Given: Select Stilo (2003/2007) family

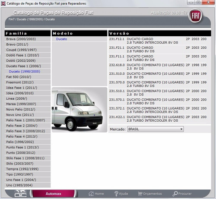Looking at the screenshot, I should [28, 164].
